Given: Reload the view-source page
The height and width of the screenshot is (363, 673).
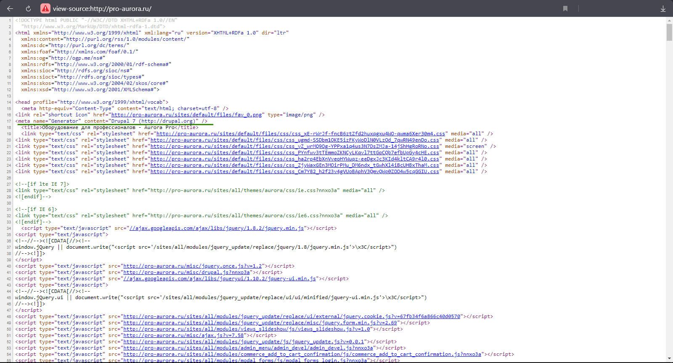Looking at the screenshot, I should click(29, 8).
